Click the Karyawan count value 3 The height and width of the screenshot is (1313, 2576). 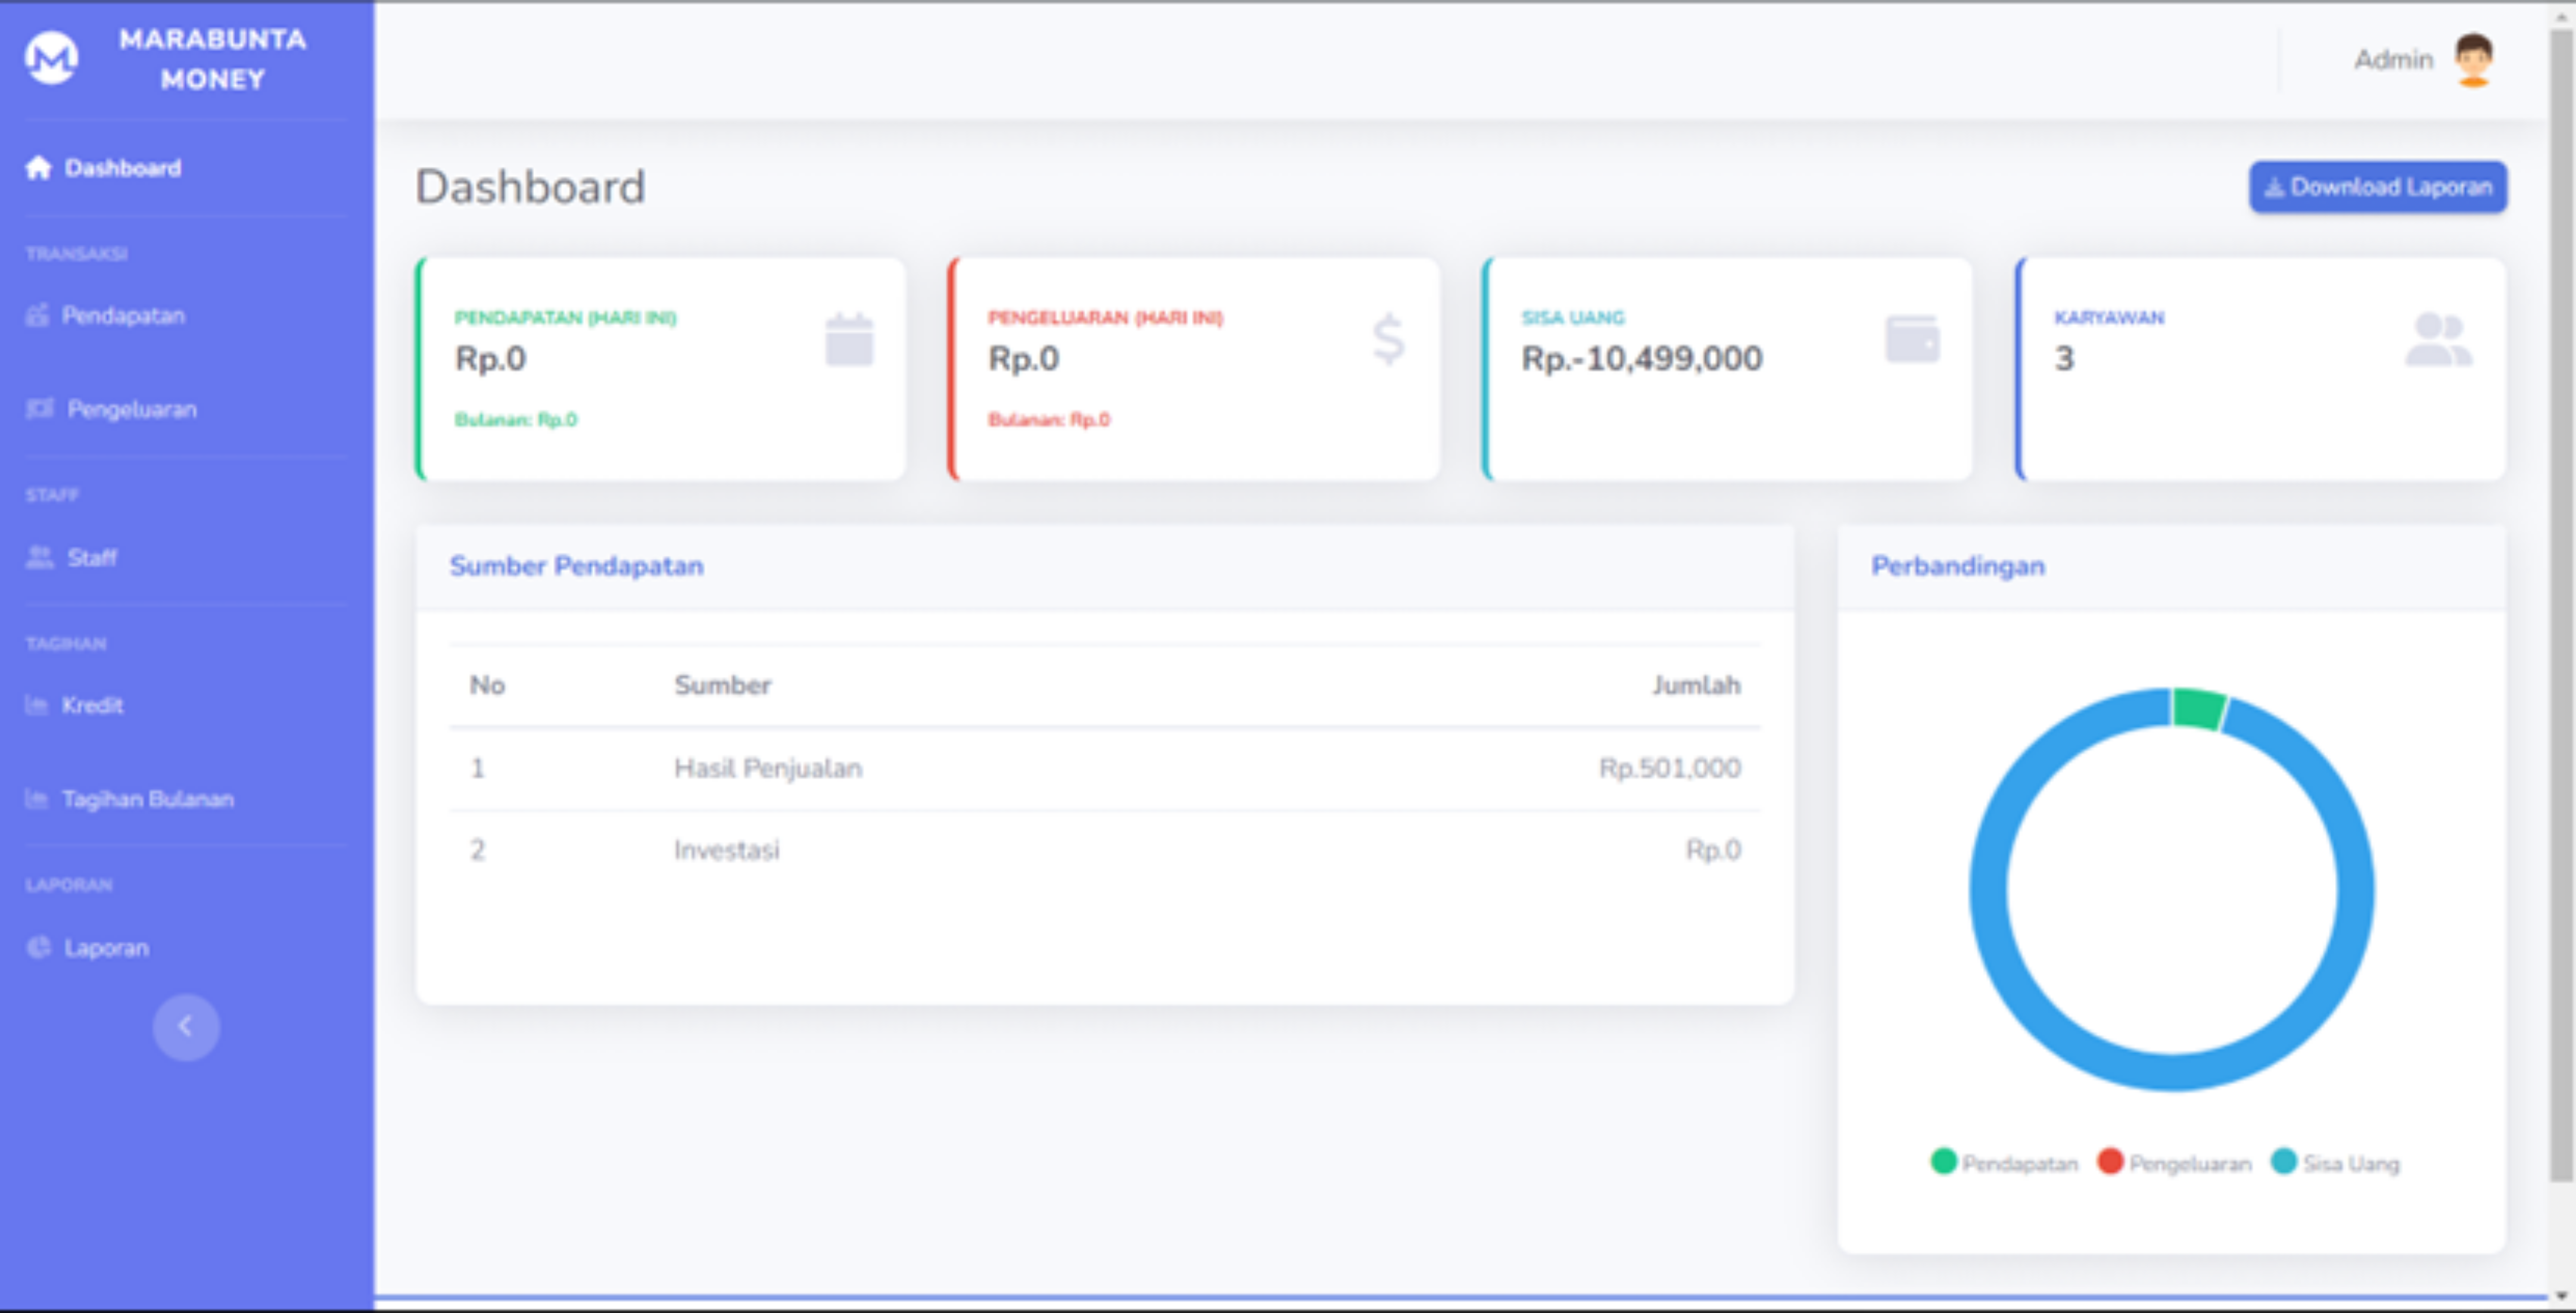tap(2064, 359)
